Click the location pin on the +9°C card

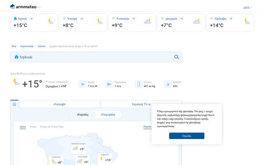(113, 18)
